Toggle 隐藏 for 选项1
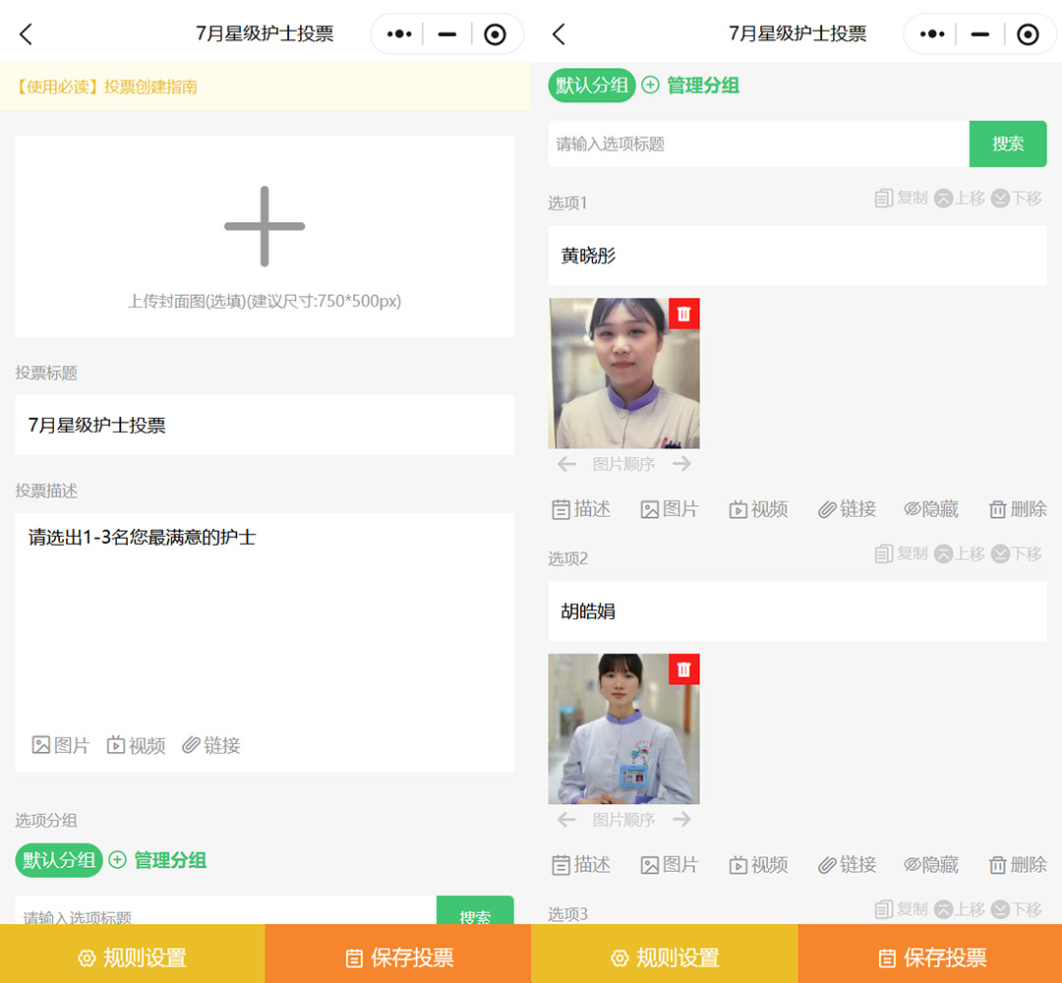This screenshot has width=1062, height=983. click(x=931, y=509)
